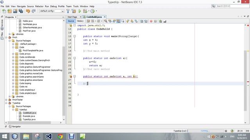Click the Shift Line Left icon
Image resolution: width=250 pixels, height=140 pixels.
coord(141,21)
